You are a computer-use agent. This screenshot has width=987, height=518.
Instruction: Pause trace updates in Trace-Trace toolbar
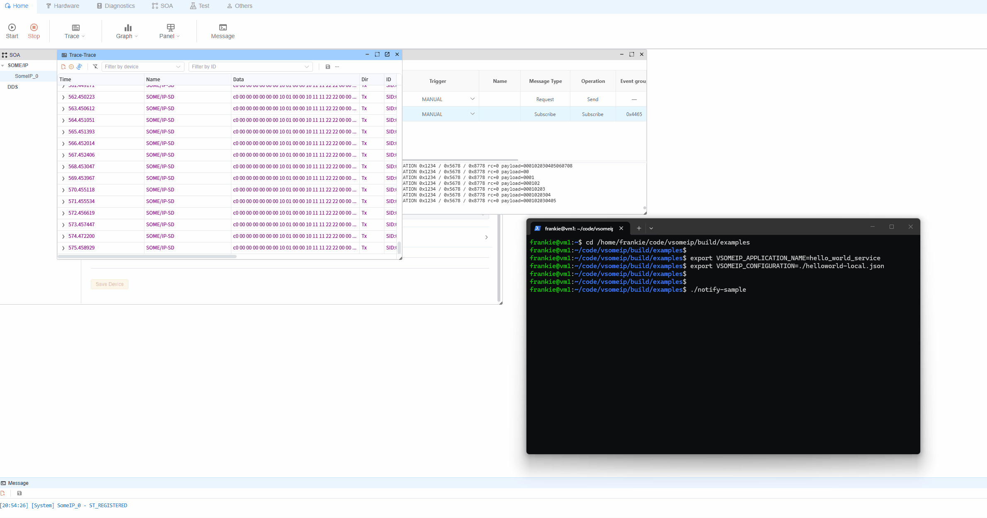point(71,67)
